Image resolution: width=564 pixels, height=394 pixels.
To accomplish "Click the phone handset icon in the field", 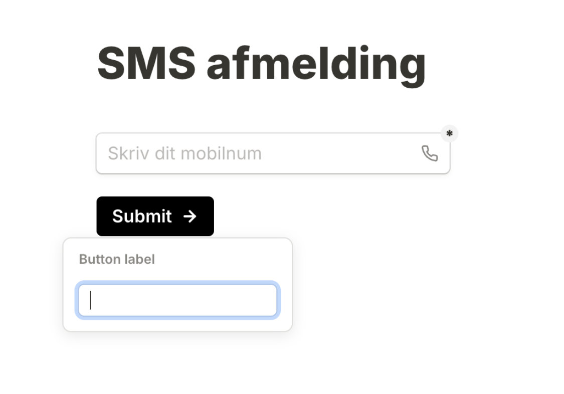I will (430, 153).
